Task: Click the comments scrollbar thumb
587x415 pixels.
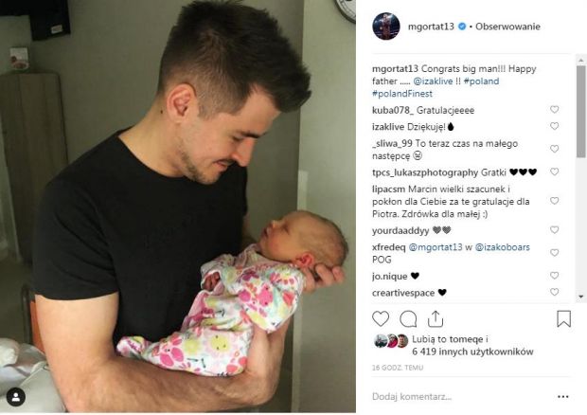Action: [581, 112]
